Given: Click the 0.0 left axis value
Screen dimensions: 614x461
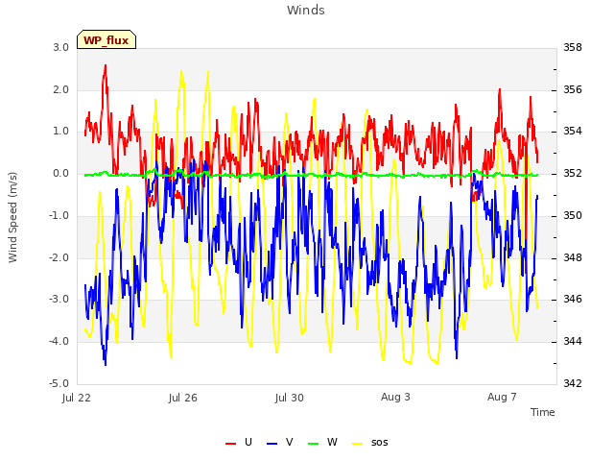Looking at the screenshot, I should [x=61, y=173].
